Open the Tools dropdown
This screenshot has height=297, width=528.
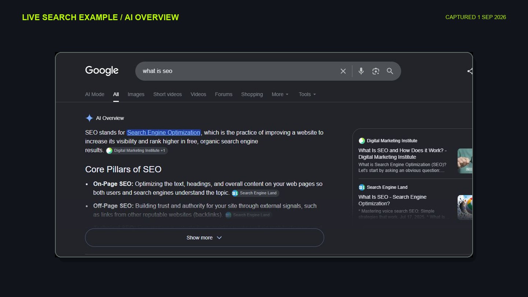pos(307,94)
